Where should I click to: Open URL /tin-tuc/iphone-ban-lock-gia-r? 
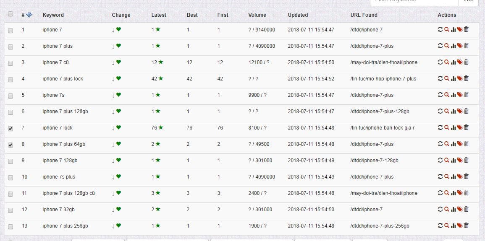tap(383, 128)
